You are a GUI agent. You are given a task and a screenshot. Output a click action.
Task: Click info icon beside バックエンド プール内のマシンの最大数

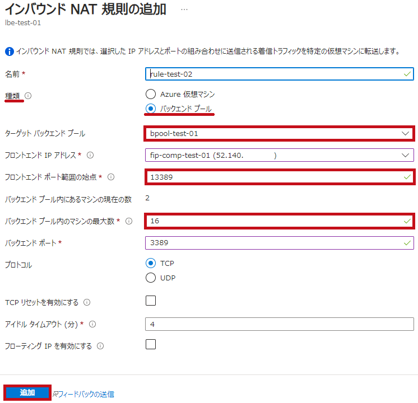click(129, 221)
